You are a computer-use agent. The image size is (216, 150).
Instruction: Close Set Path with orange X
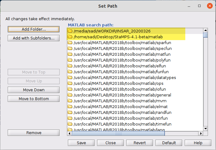[210, 6]
